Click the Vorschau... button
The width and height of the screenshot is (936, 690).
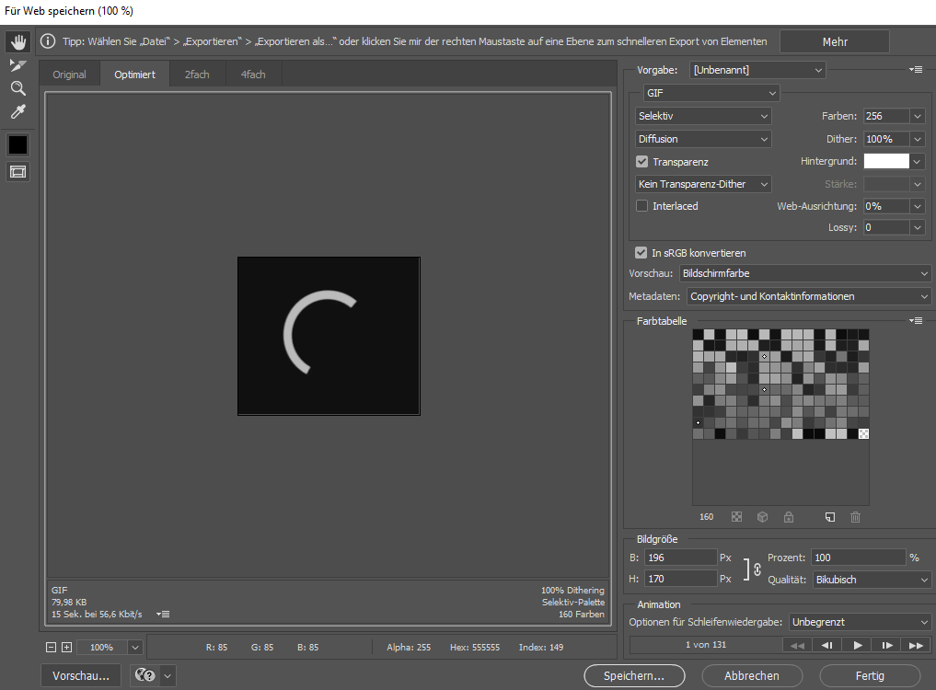(x=81, y=675)
